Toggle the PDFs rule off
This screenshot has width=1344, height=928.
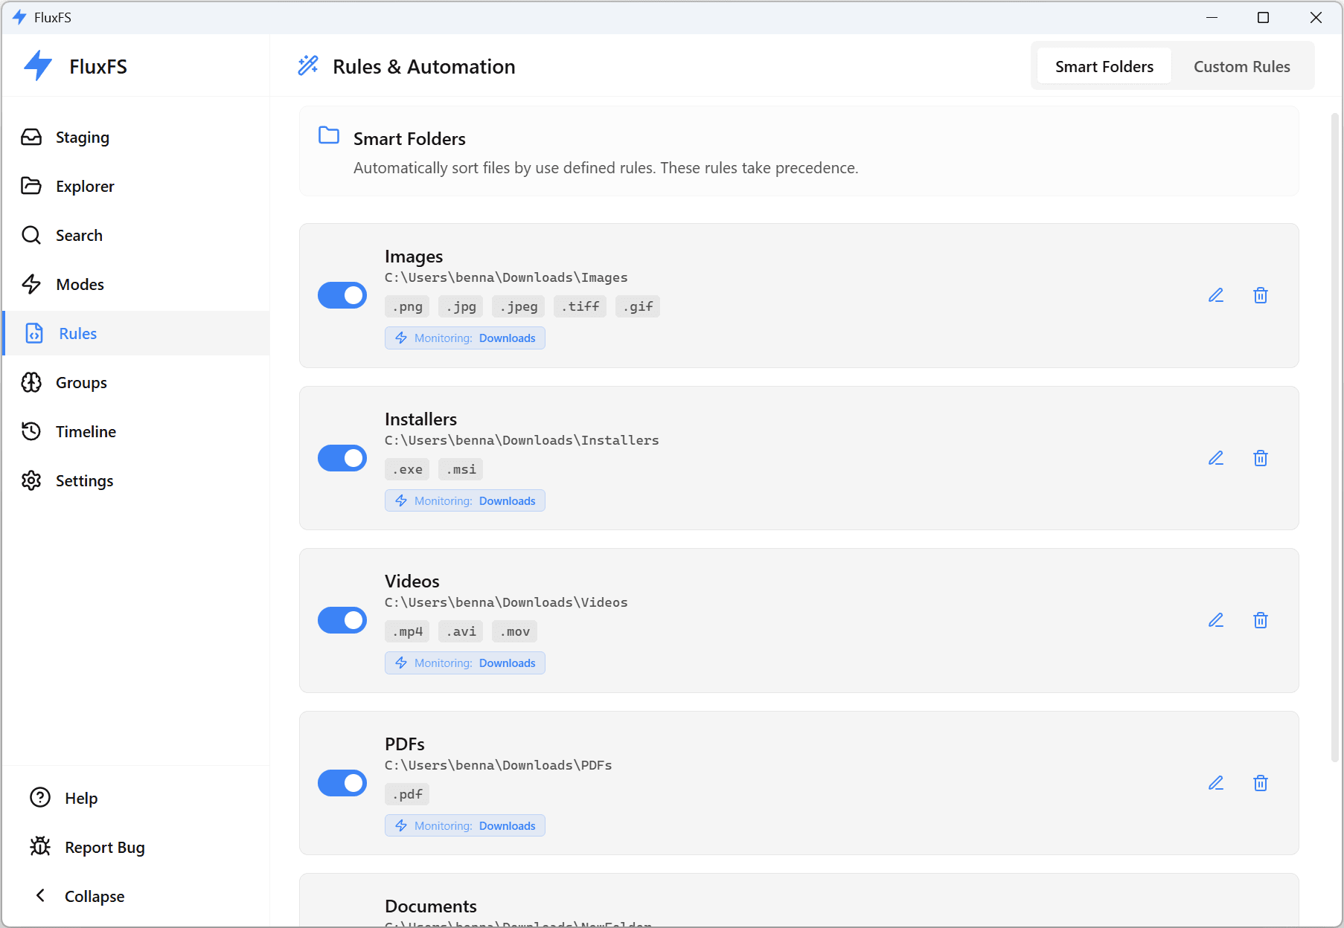point(342,783)
